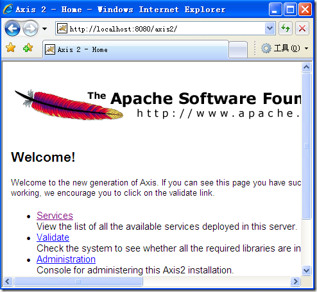This screenshot has width=317, height=292.
Task: Go back with the browser Back arrow
Action: [12, 28]
